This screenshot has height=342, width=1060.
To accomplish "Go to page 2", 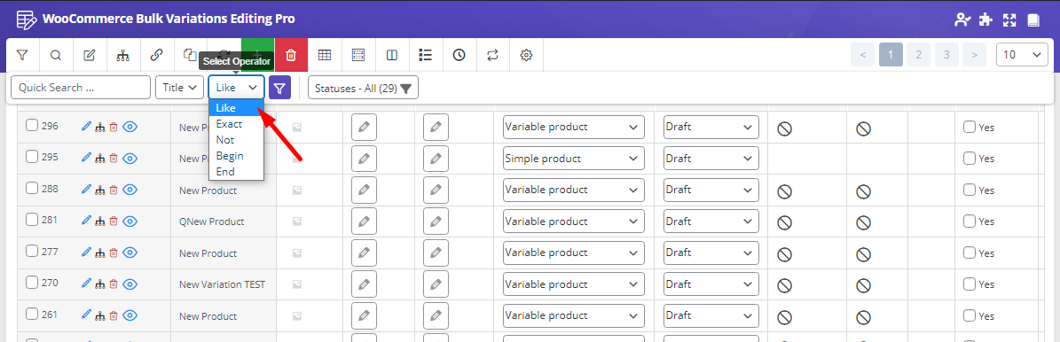I will click(x=918, y=55).
